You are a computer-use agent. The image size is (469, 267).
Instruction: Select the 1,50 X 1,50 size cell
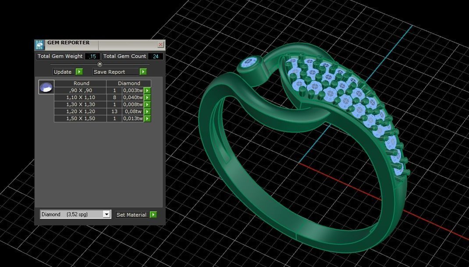(x=81, y=118)
